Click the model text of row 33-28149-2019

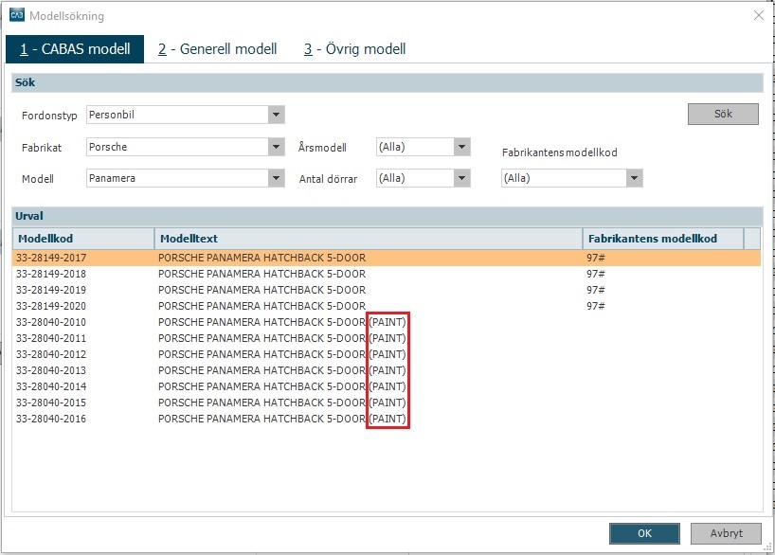point(261,290)
